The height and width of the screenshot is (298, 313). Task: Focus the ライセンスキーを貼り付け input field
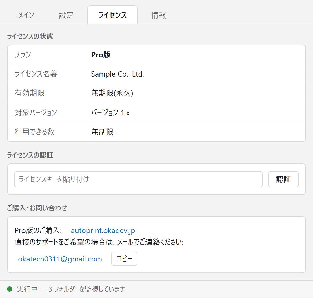point(138,179)
